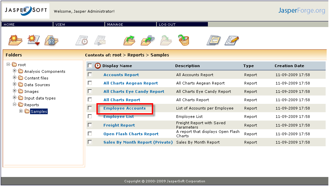Click the Creation Date column header
This screenshot has width=329, height=188.
click(289, 66)
